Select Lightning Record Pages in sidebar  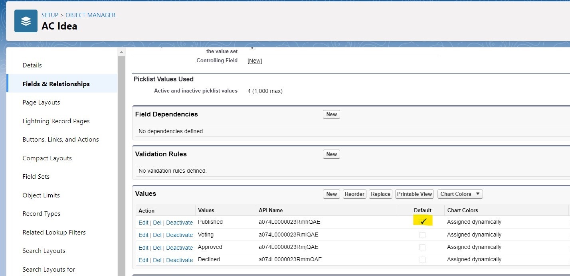56,121
